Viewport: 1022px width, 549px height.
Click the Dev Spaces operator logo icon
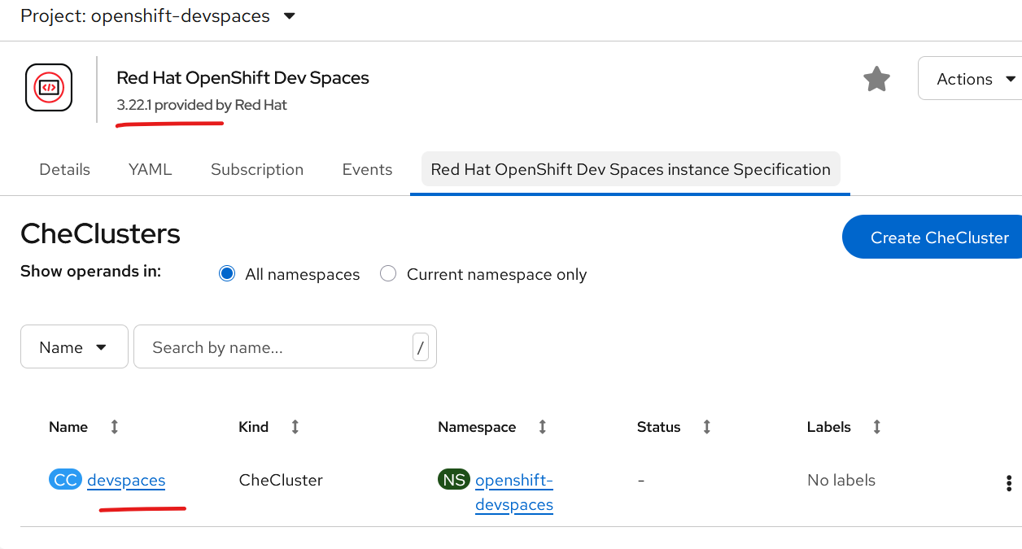(49, 87)
